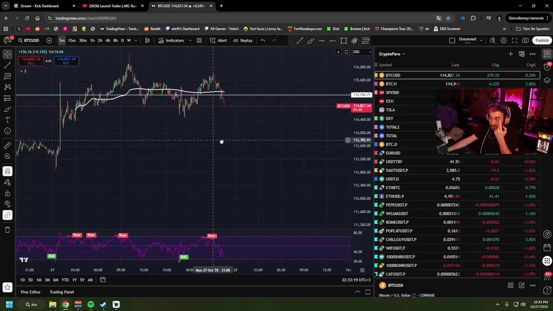Expand the CryptoFero watchlist dropdown
The height and width of the screenshot is (311, 553).
[392, 54]
